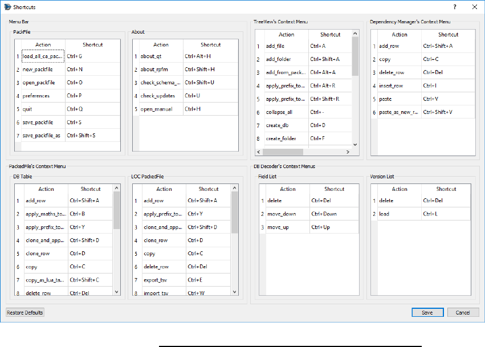
Task: Select the save_packfile action cell
Action: click(43, 122)
